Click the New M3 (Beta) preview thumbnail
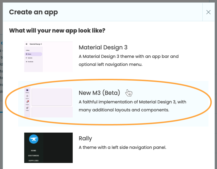This screenshot has height=169, width=217. pyautogui.click(x=48, y=102)
